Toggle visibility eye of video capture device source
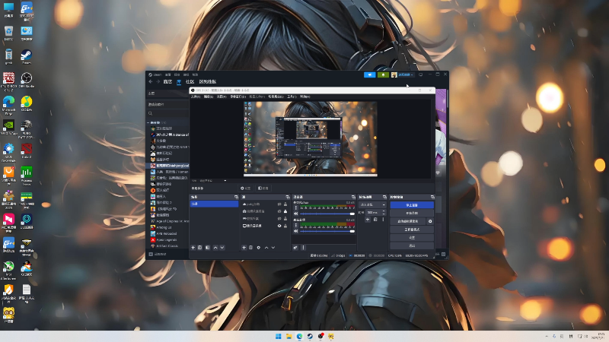This screenshot has height=342, width=609. [279, 211]
